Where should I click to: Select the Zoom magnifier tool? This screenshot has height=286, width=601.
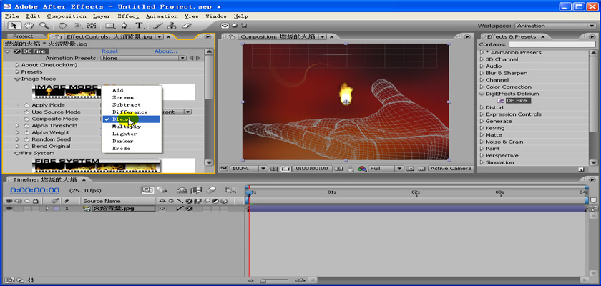[x=44, y=26]
